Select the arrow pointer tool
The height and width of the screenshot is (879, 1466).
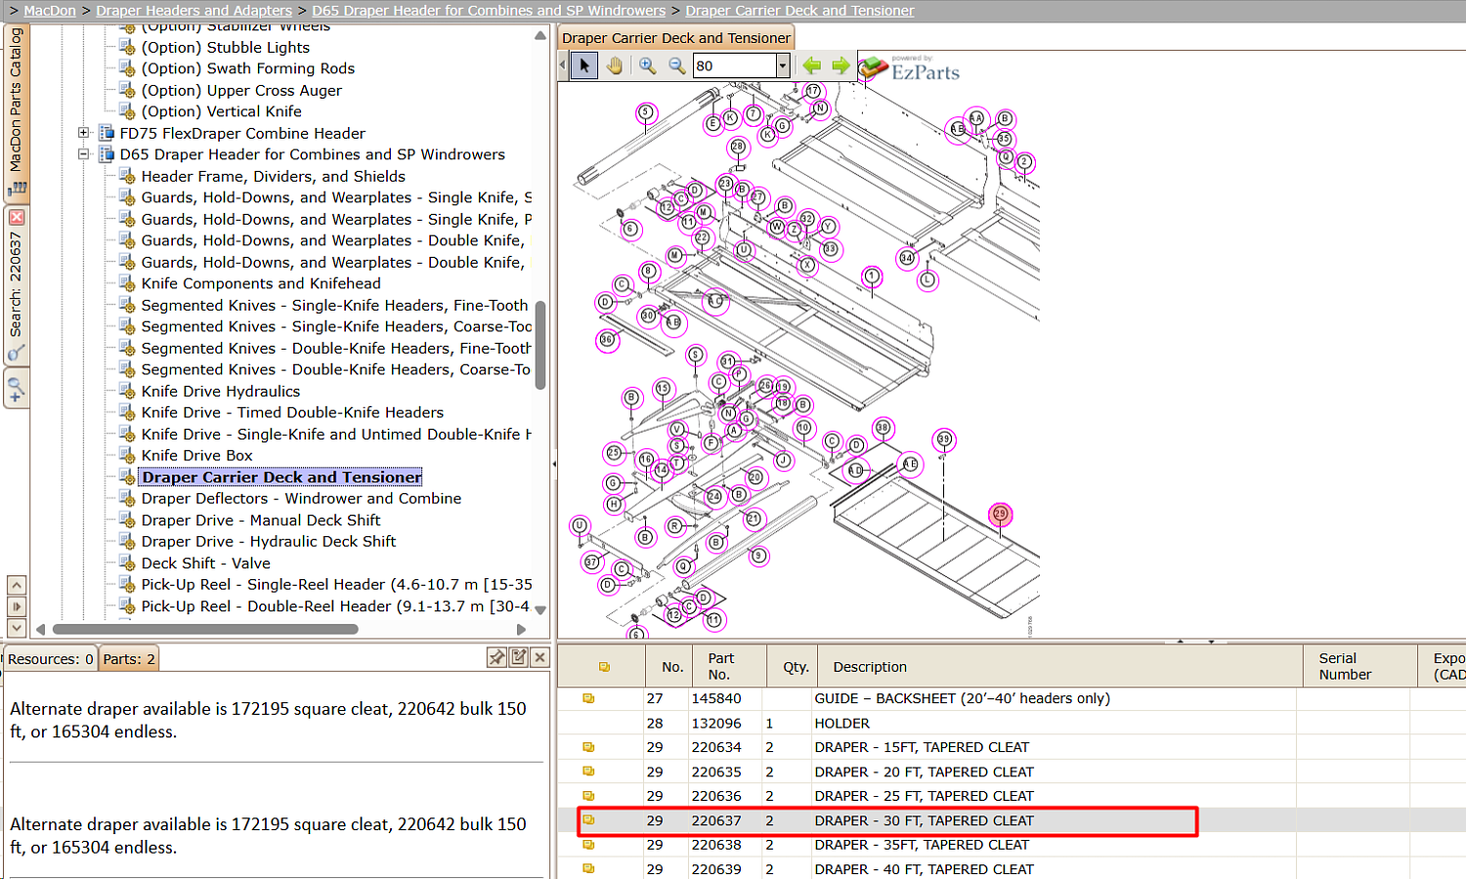click(x=584, y=65)
